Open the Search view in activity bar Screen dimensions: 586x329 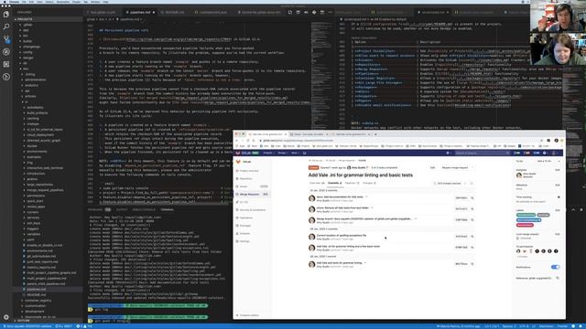[6, 27]
